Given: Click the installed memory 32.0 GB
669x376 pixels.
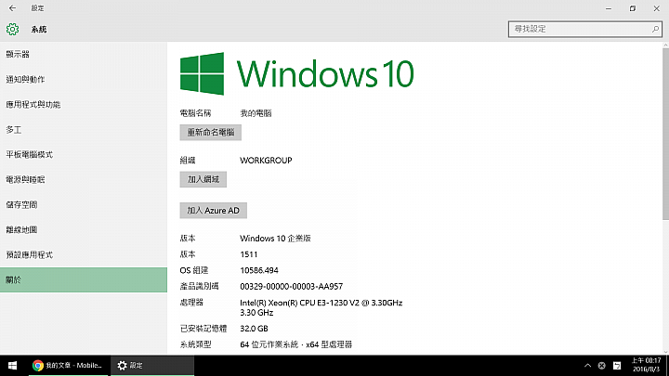Looking at the screenshot, I should click(x=254, y=329).
